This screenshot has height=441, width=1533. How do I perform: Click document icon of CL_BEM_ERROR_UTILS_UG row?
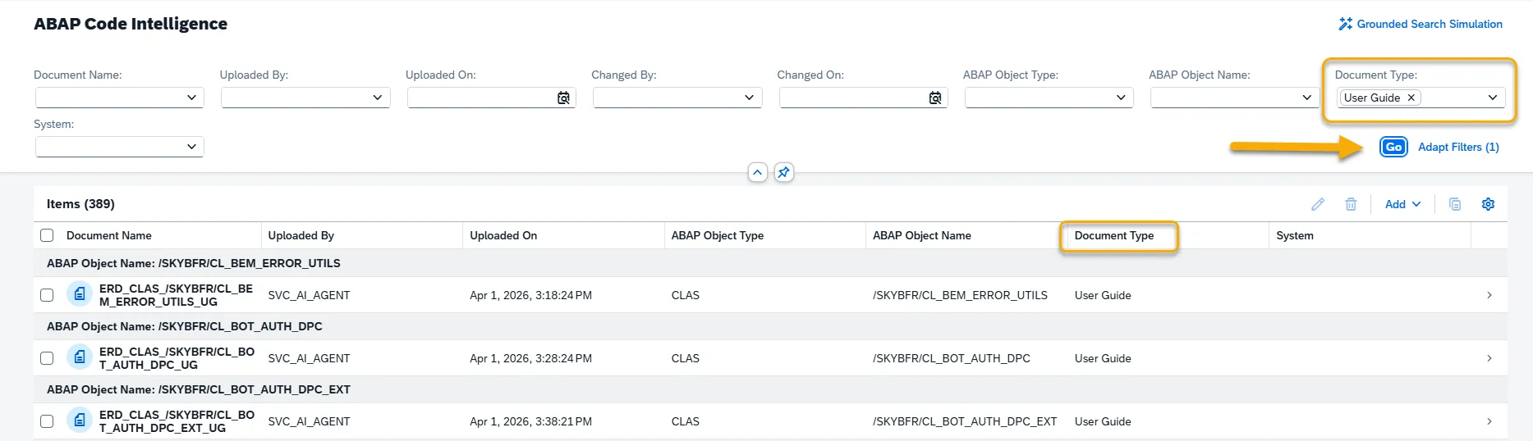(80, 293)
